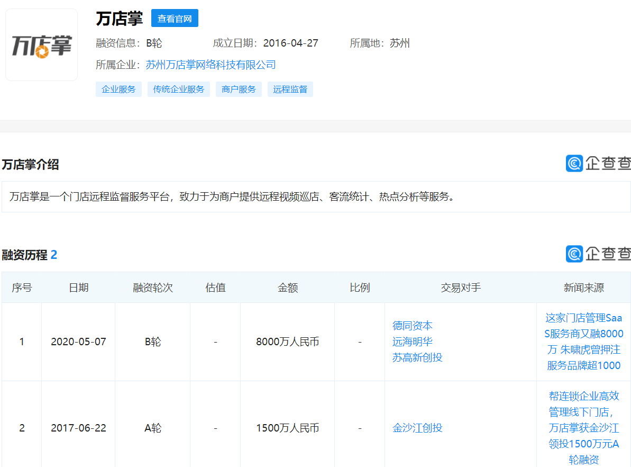This screenshot has height=467, width=631.
Task: Select the 商户服务 tag
Action: [239, 89]
